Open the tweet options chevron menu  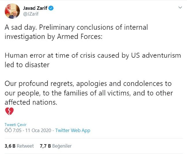(180, 7)
